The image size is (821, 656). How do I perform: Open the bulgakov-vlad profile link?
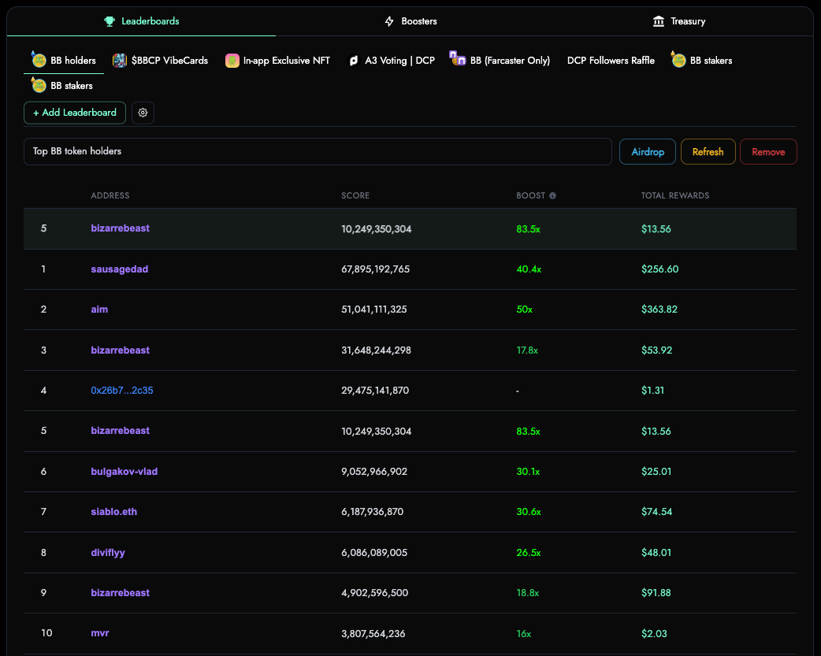[x=124, y=472]
